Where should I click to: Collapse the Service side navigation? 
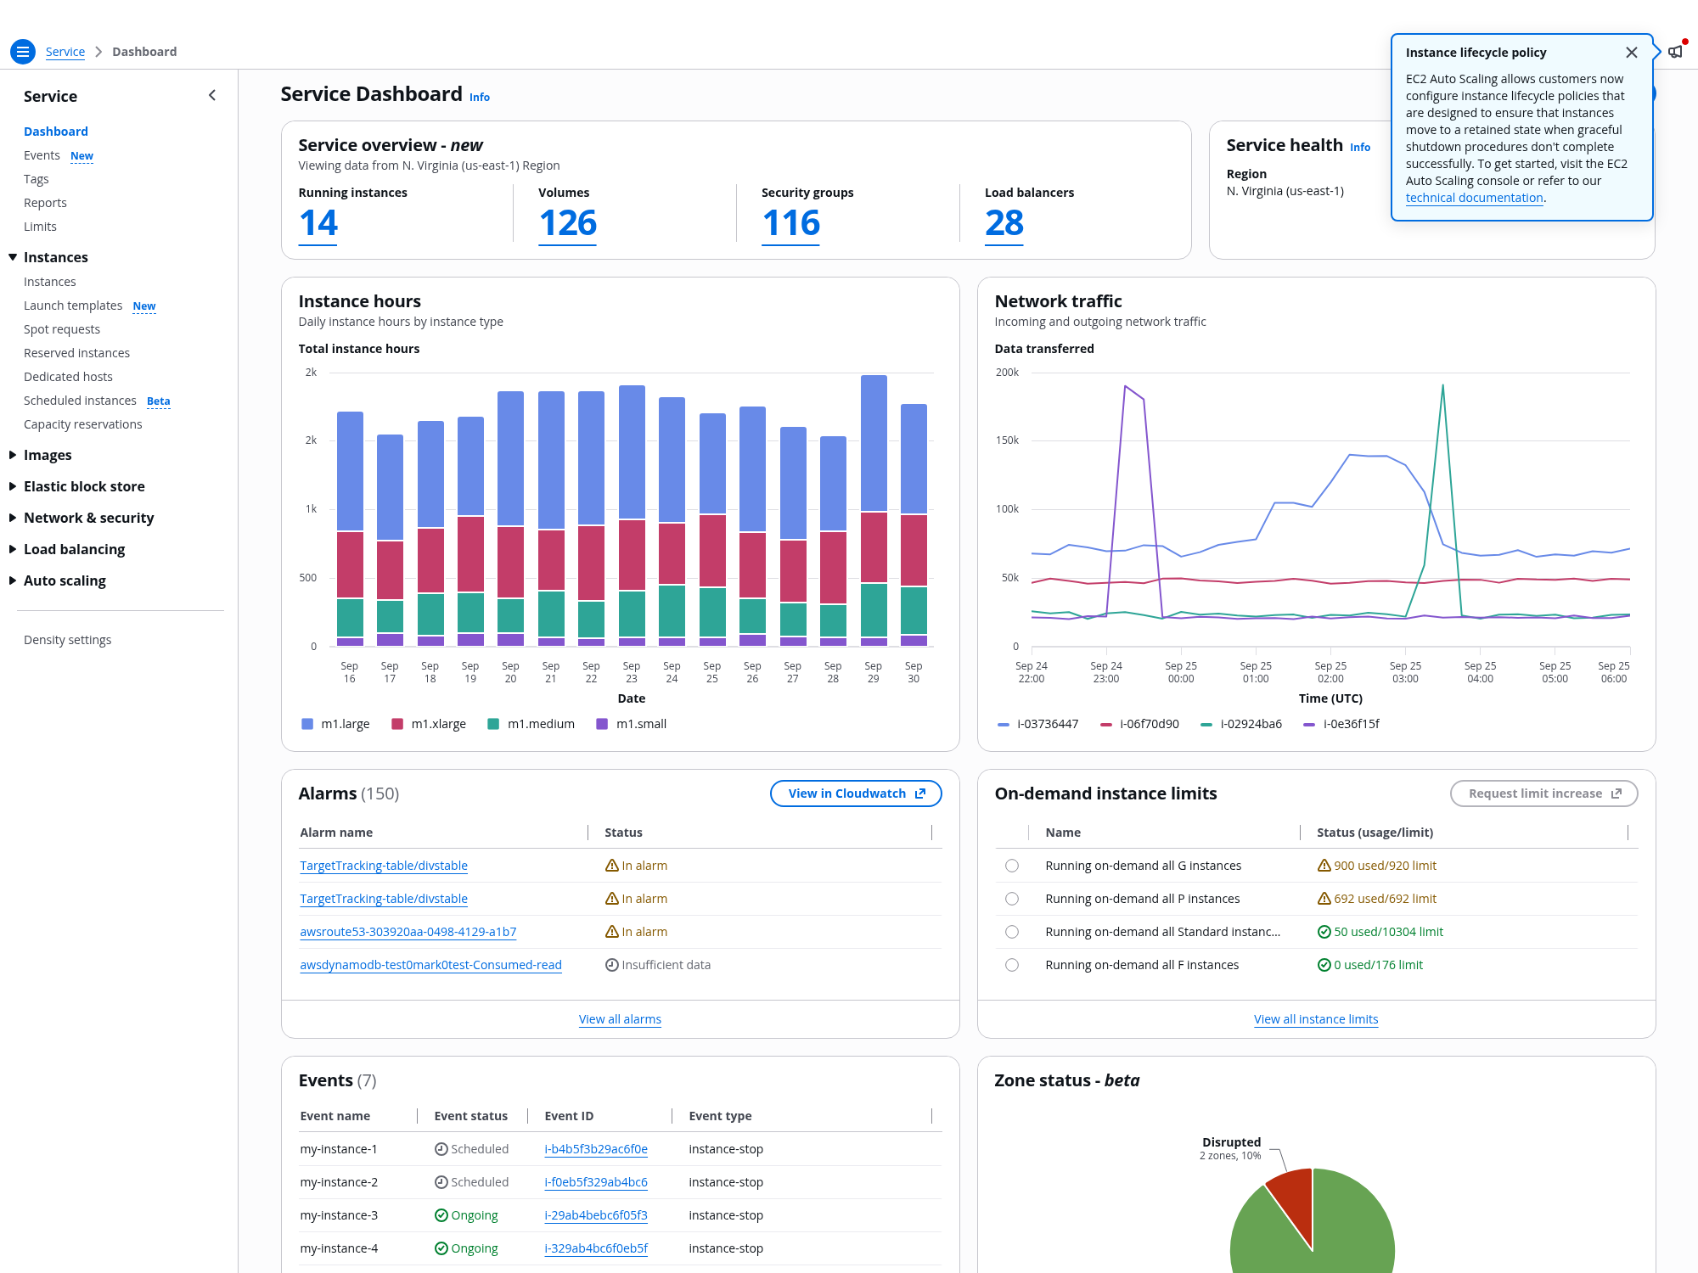(x=212, y=96)
